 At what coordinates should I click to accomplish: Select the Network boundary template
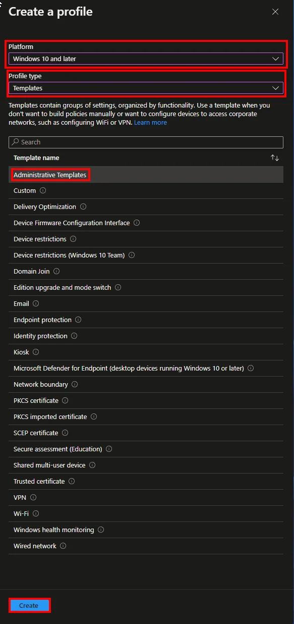pos(146,385)
